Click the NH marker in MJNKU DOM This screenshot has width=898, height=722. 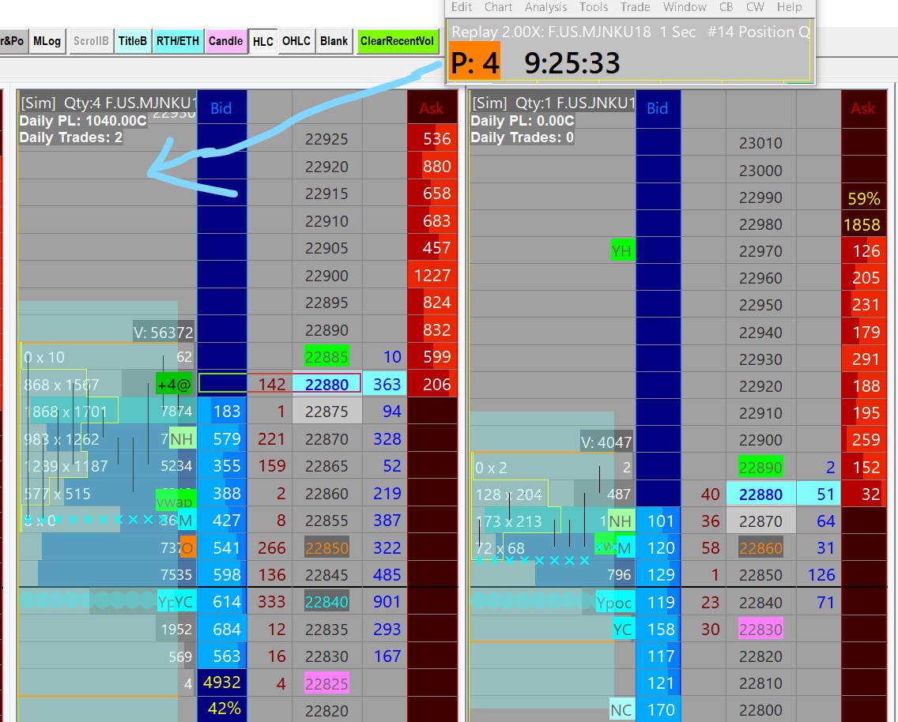tap(182, 439)
